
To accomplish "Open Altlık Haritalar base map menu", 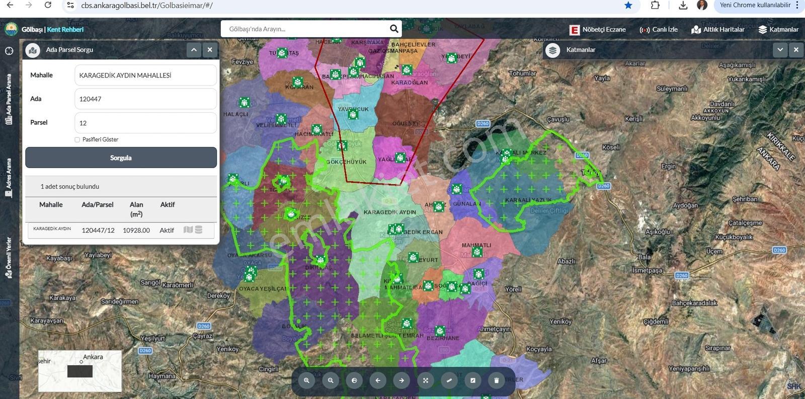I will point(718,30).
